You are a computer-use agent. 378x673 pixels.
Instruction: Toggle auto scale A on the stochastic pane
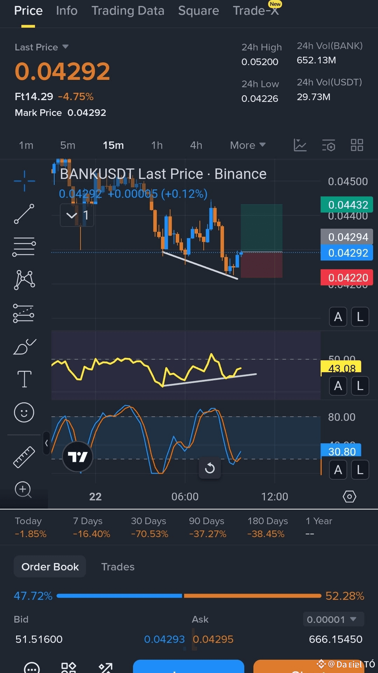(x=338, y=470)
